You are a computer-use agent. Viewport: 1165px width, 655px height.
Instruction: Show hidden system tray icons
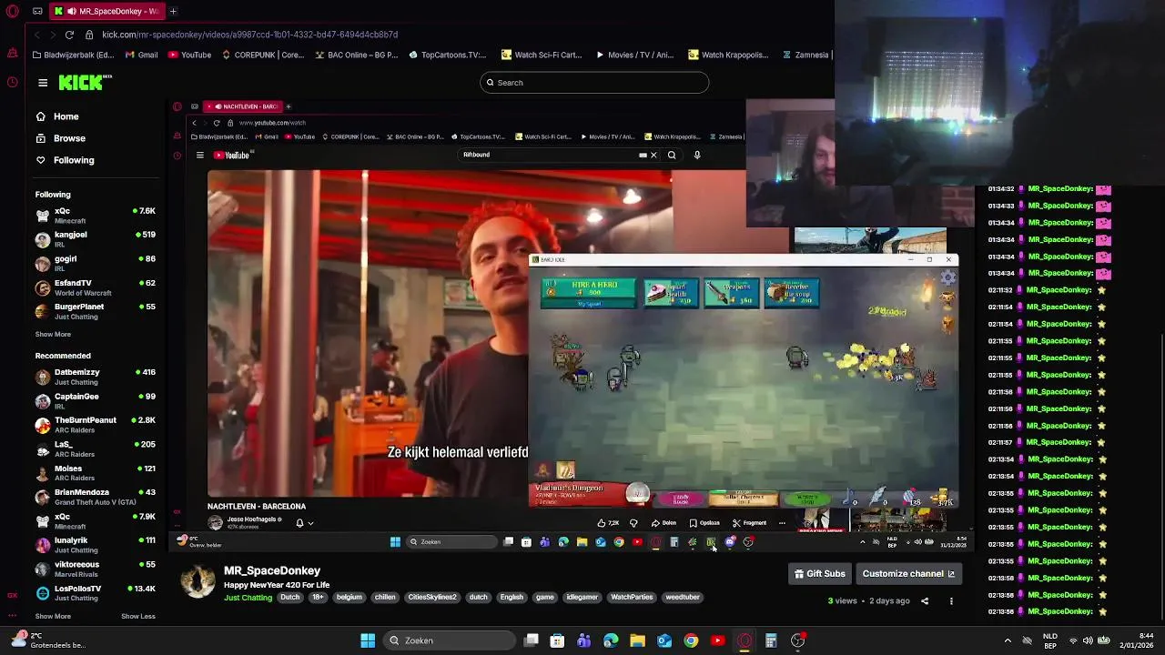(1008, 640)
